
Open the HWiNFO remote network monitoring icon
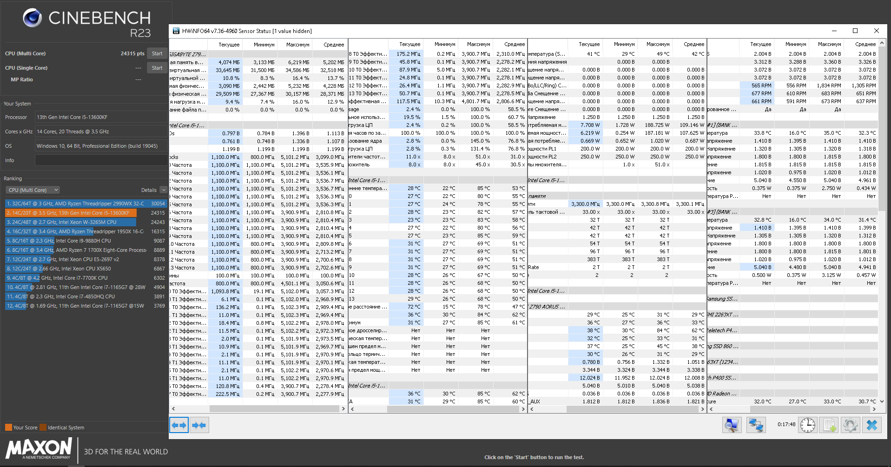[756, 425]
